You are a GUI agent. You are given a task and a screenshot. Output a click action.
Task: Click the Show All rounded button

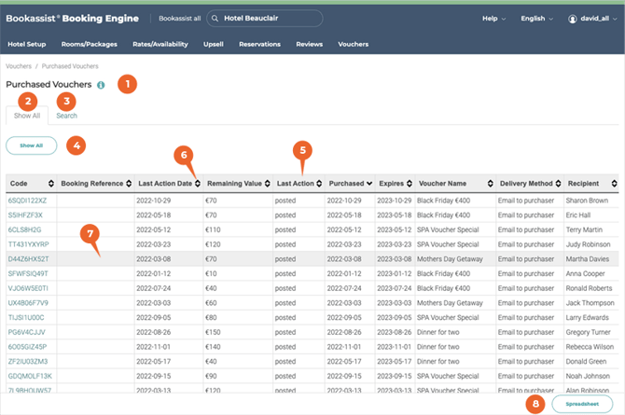click(32, 145)
